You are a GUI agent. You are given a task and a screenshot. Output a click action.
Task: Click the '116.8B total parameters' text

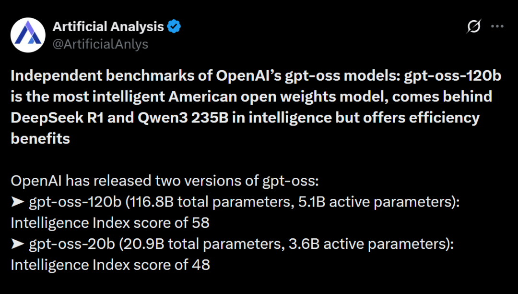click(210, 202)
